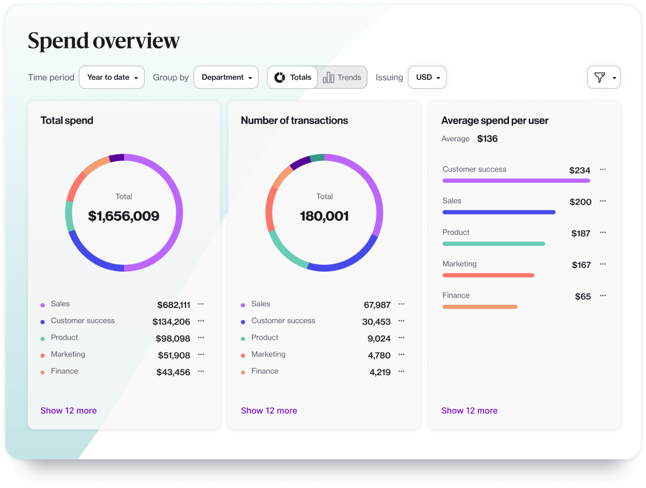The width and height of the screenshot is (646, 488).
Task: Click the Marketing red average bar
Action: (x=488, y=276)
